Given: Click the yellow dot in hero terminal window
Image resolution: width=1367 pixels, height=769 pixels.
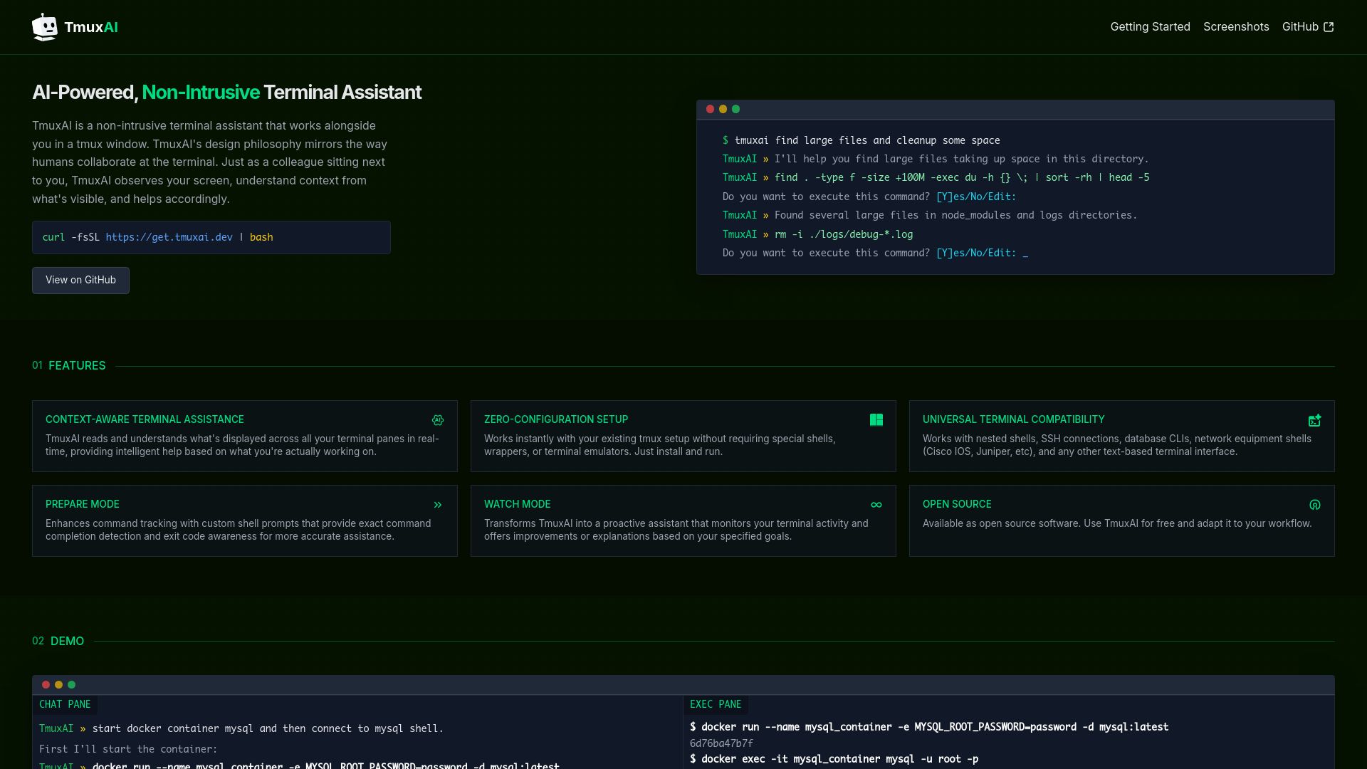Looking at the screenshot, I should click(x=723, y=109).
